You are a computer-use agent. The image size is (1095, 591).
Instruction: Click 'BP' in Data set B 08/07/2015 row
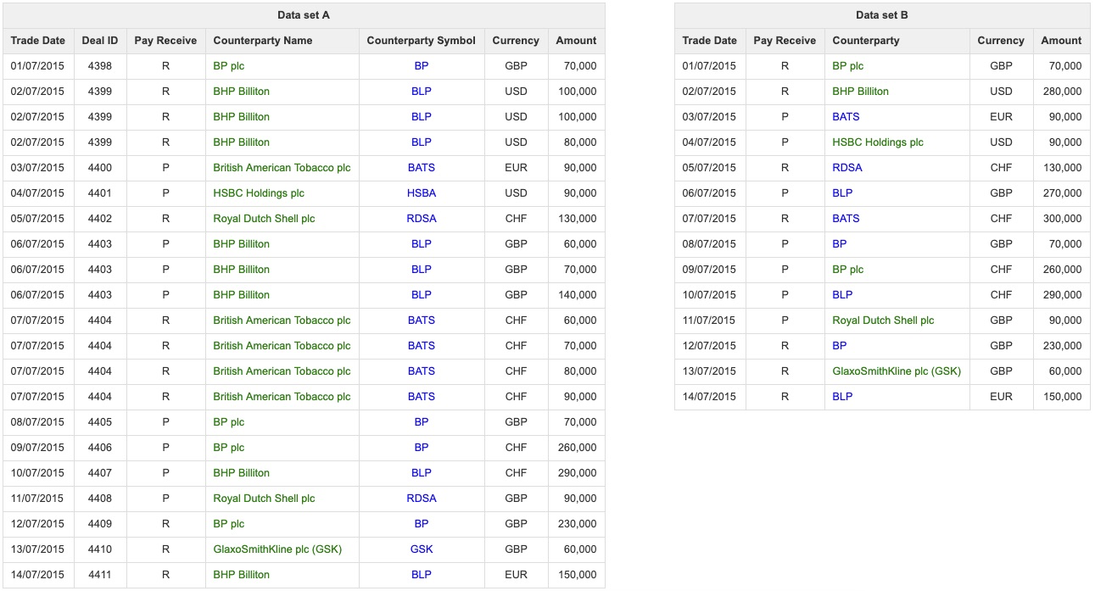point(840,244)
